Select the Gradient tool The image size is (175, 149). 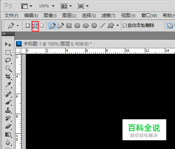[x=8, y=134]
